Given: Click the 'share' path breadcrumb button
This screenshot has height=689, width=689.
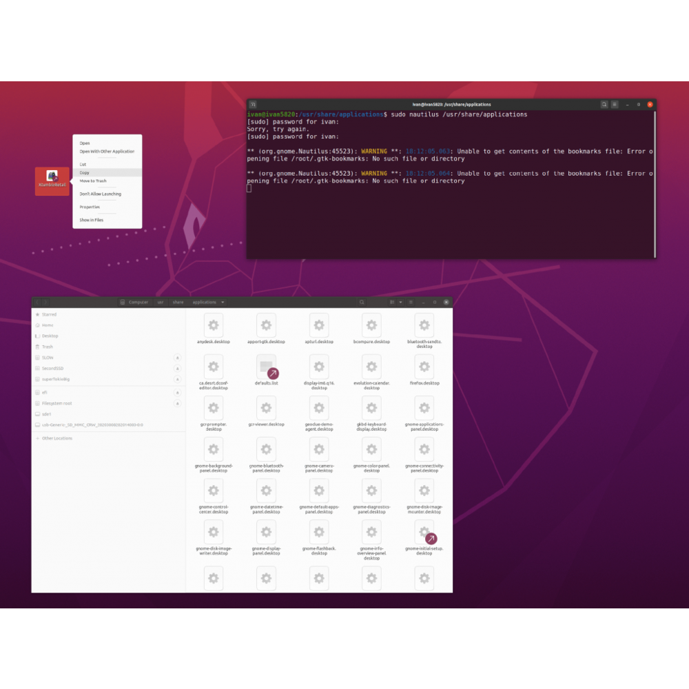Looking at the screenshot, I should coord(178,302).
